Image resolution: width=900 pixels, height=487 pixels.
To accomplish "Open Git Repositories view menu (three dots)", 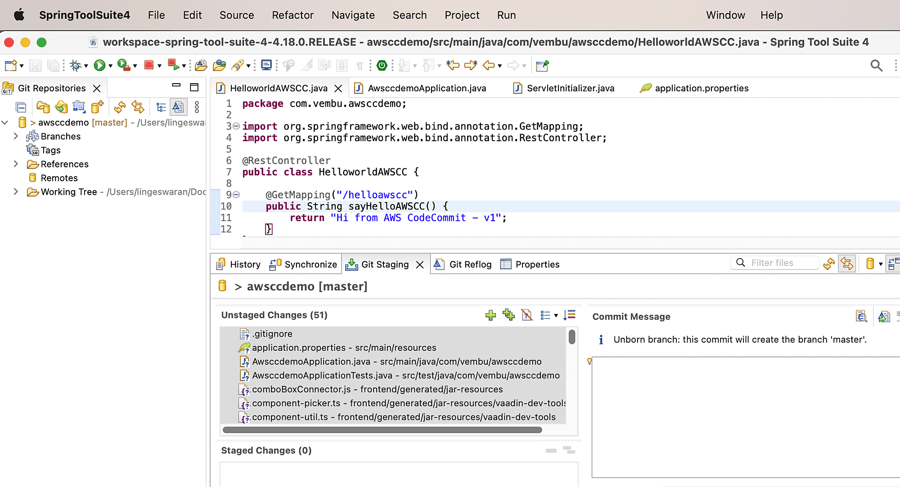I will (197, 107).
